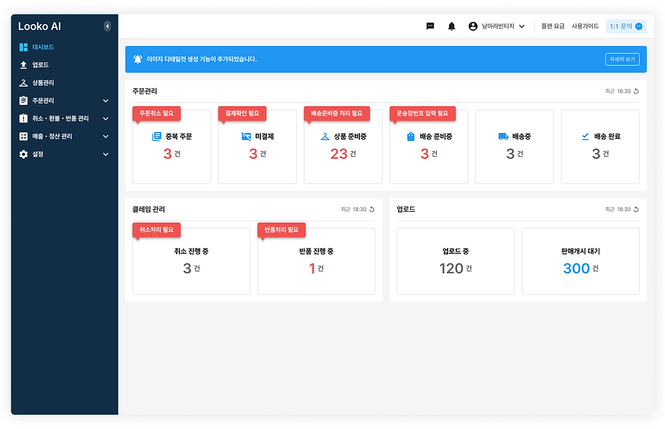Open 상품관리 from the sidebar

43,83
